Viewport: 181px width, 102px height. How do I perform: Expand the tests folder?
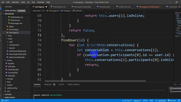pos(9,82)
